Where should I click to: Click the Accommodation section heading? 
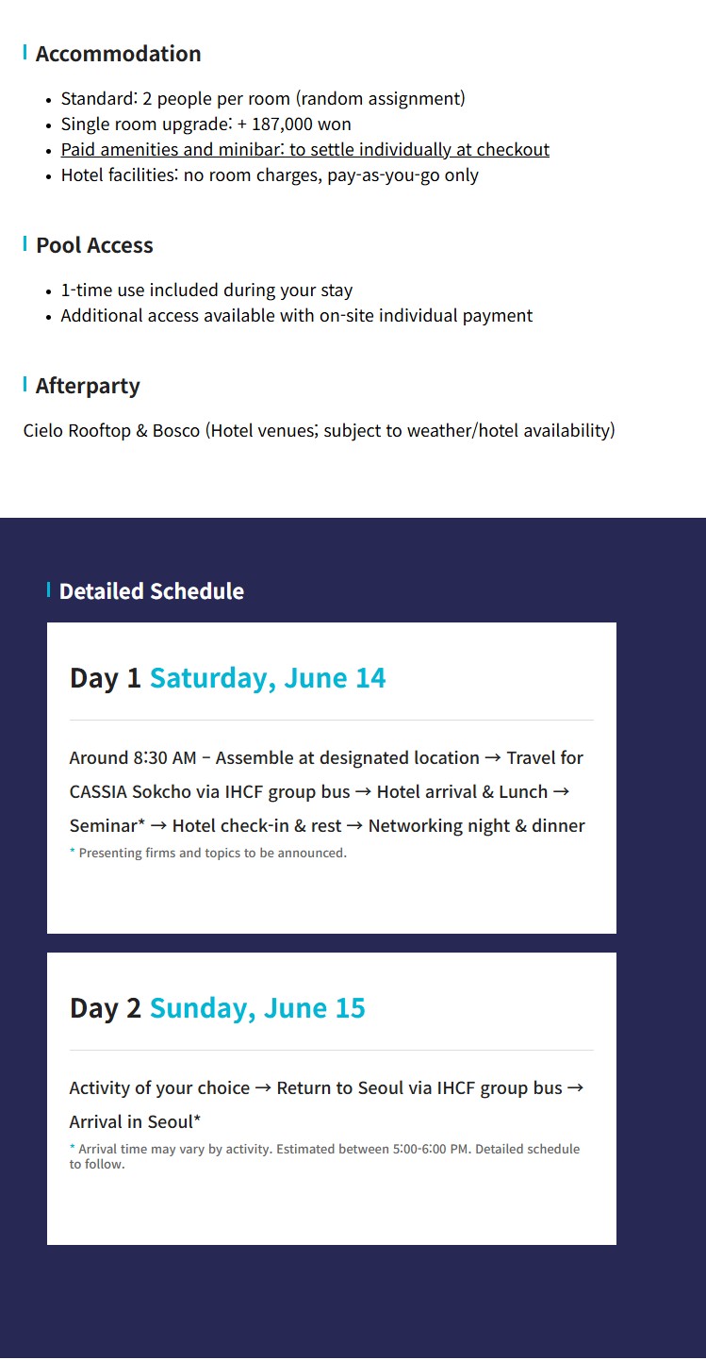coord(118,54)
